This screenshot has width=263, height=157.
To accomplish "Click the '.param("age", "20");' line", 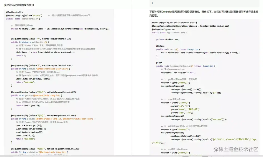I will tap(182, 113).
